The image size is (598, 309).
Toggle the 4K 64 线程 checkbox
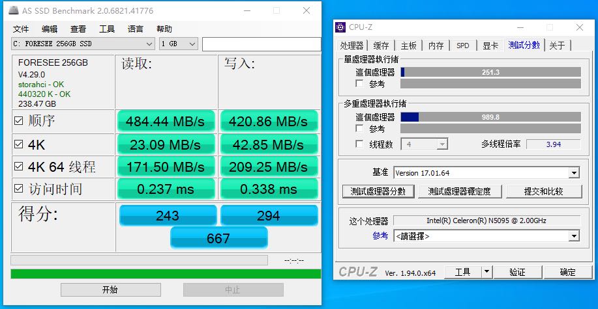pos(18,167)
